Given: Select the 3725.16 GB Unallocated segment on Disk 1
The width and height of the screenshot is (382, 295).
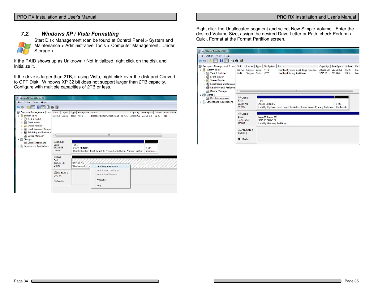Looking at the screenshot, I should pyautogui.click(x=124, y=163).
